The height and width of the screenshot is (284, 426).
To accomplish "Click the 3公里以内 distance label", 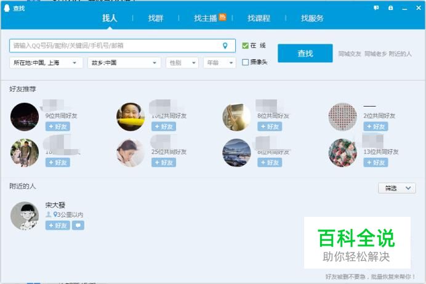I will [70, 215].
